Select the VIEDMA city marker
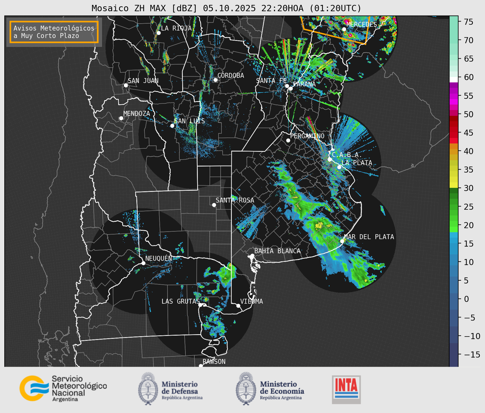 (x=238, y=306)
